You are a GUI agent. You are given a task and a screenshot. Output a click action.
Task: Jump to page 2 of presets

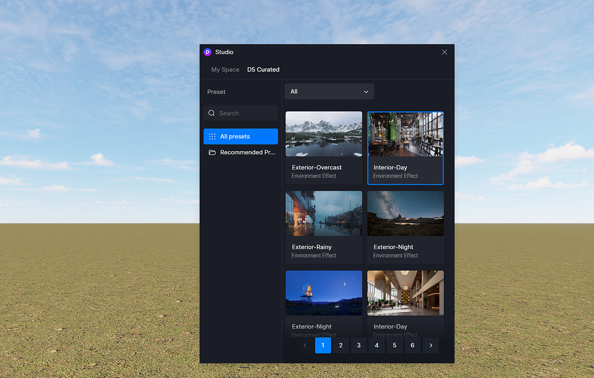pos(341,346)
